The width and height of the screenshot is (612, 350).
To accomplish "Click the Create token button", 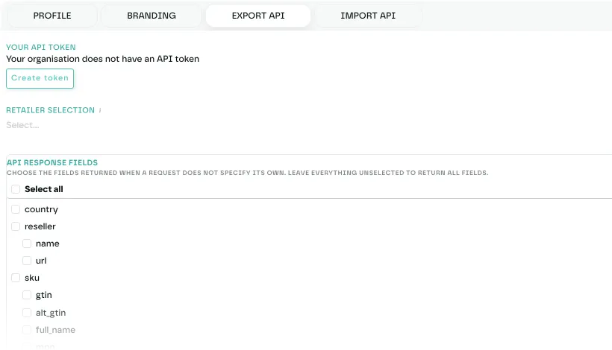I will coord(40,78).
